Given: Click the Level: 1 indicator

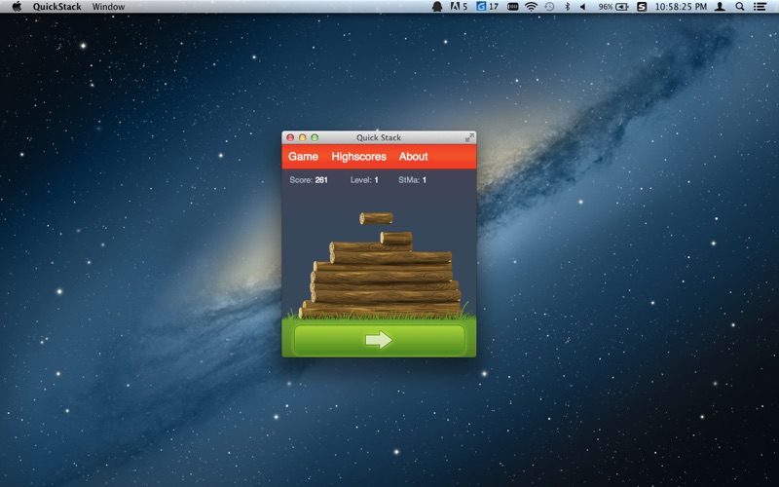Looking at the screenshot, I should (364, 180).
